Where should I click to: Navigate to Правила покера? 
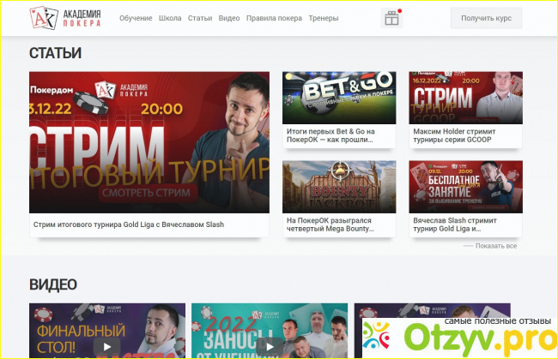coord(274,18)
